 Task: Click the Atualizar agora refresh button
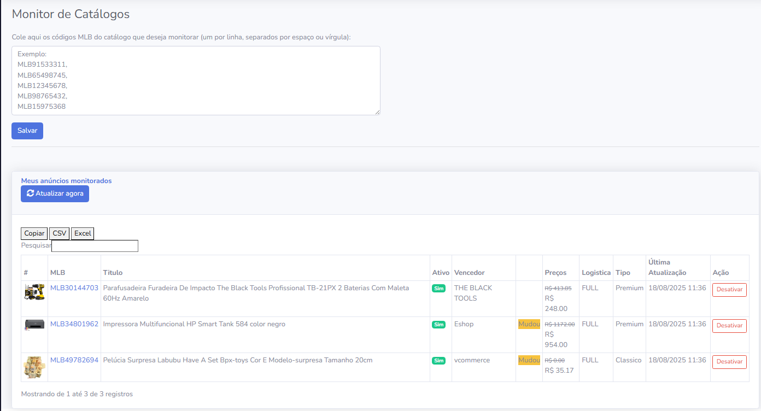point(55,193)
